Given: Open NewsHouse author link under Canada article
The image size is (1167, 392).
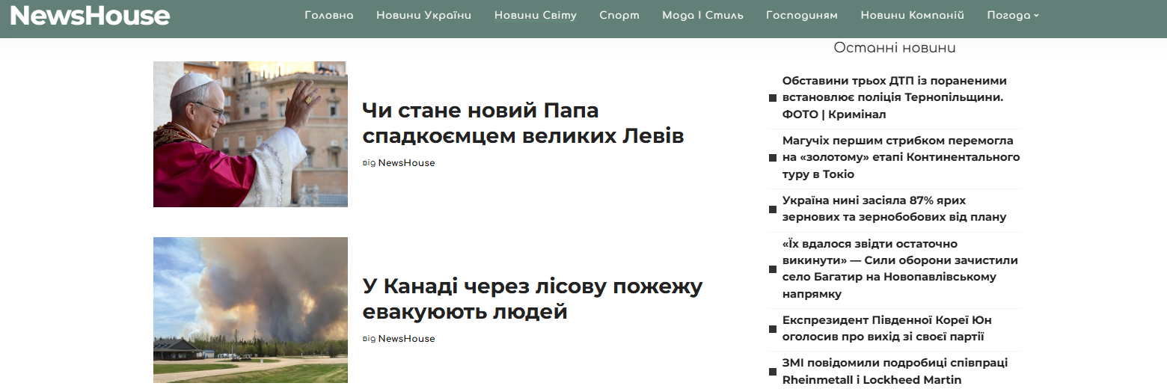Looking at the screenshot, I should (406, 339).
